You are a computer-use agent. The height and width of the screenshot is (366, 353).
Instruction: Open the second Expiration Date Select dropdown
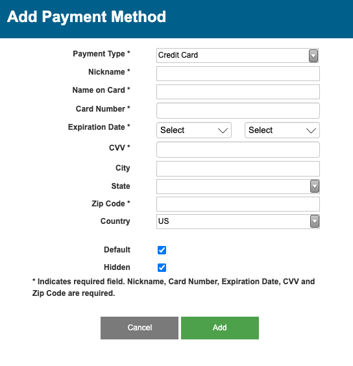click(x=282, y=130)
